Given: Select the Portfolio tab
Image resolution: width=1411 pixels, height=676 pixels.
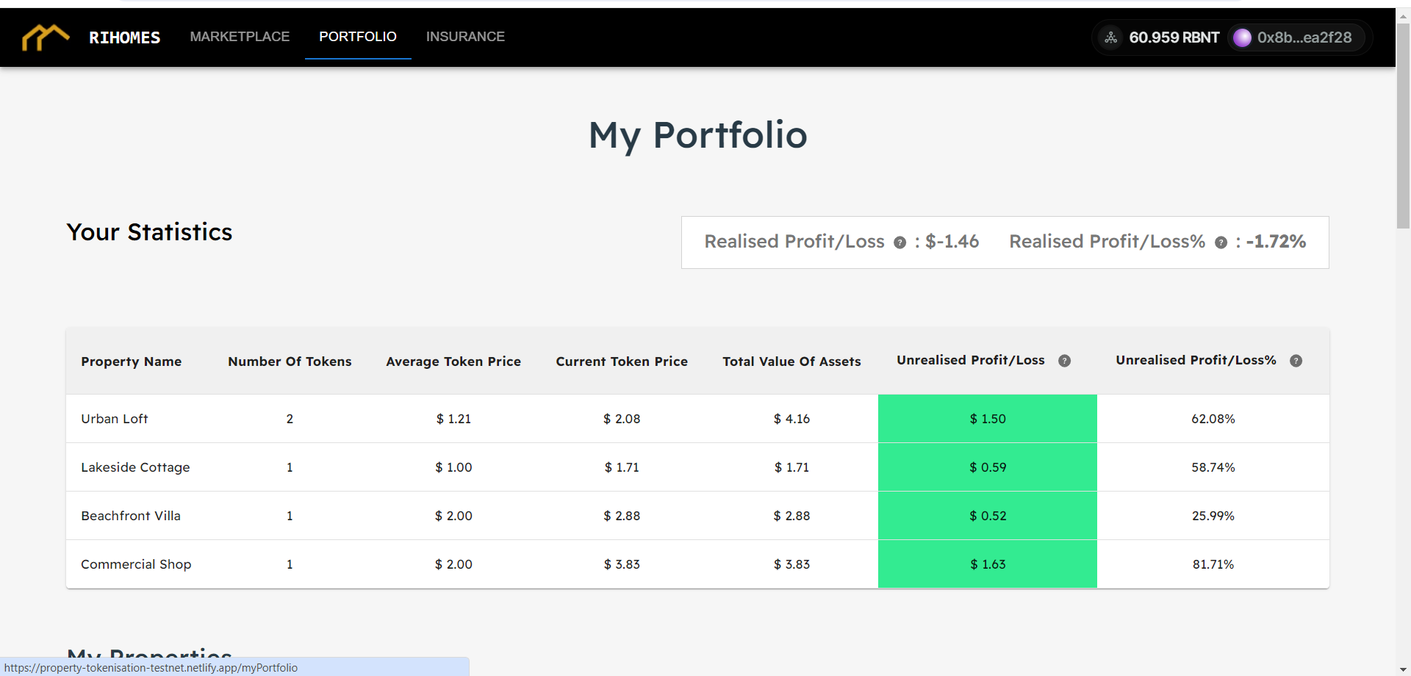Looking at the screenshot, I should pos(358,37).
